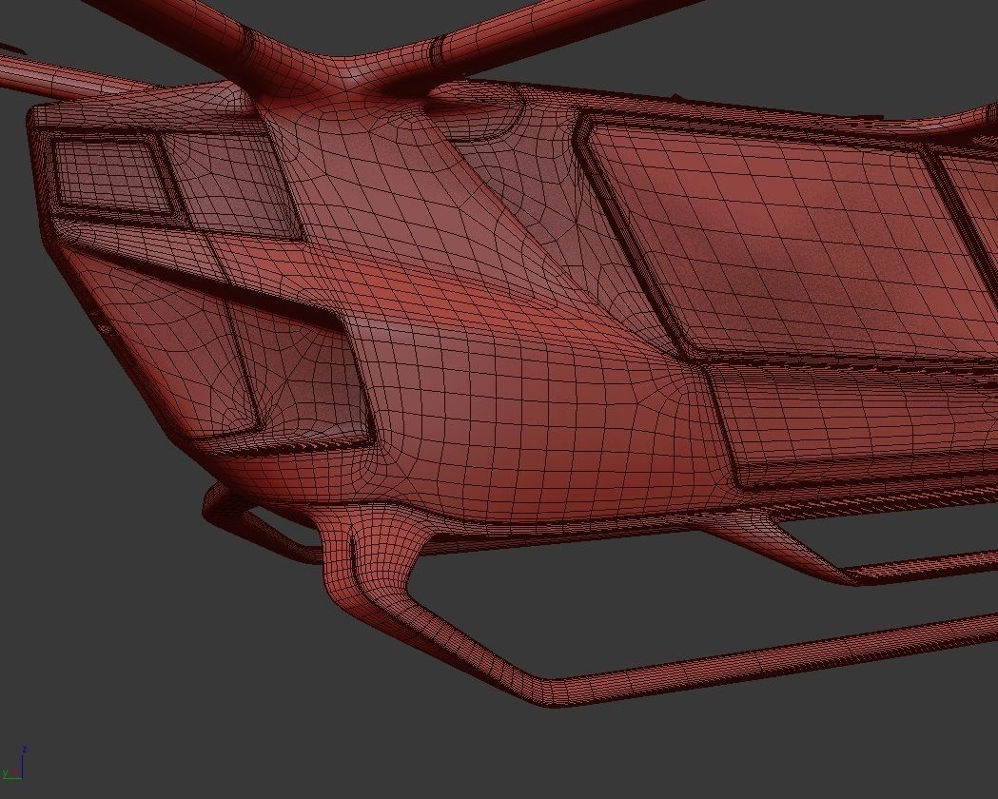Image resolution: width=998 pixels, height=799 pixels.
Task: Click the XYZ axis gizmo in the viewport corner
Action: (14, 764)
